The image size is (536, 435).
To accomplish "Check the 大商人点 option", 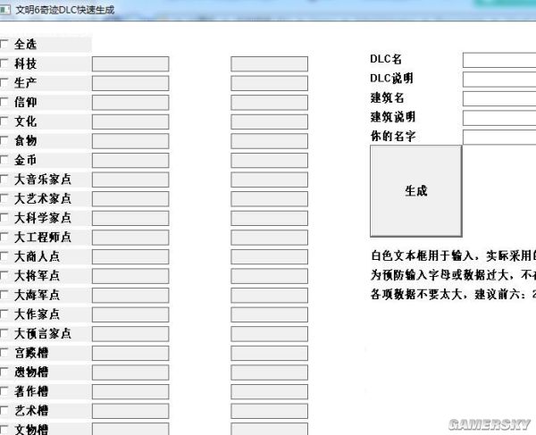I will pos(4,256).
